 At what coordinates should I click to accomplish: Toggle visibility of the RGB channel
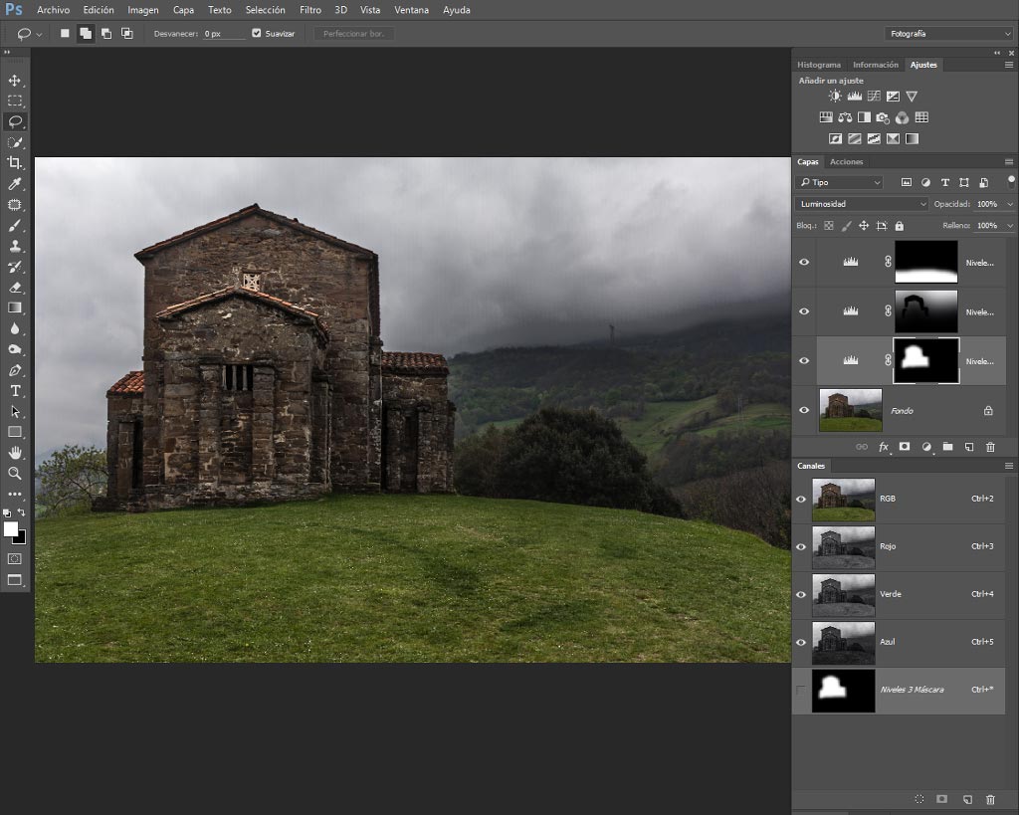coord(801,500)
